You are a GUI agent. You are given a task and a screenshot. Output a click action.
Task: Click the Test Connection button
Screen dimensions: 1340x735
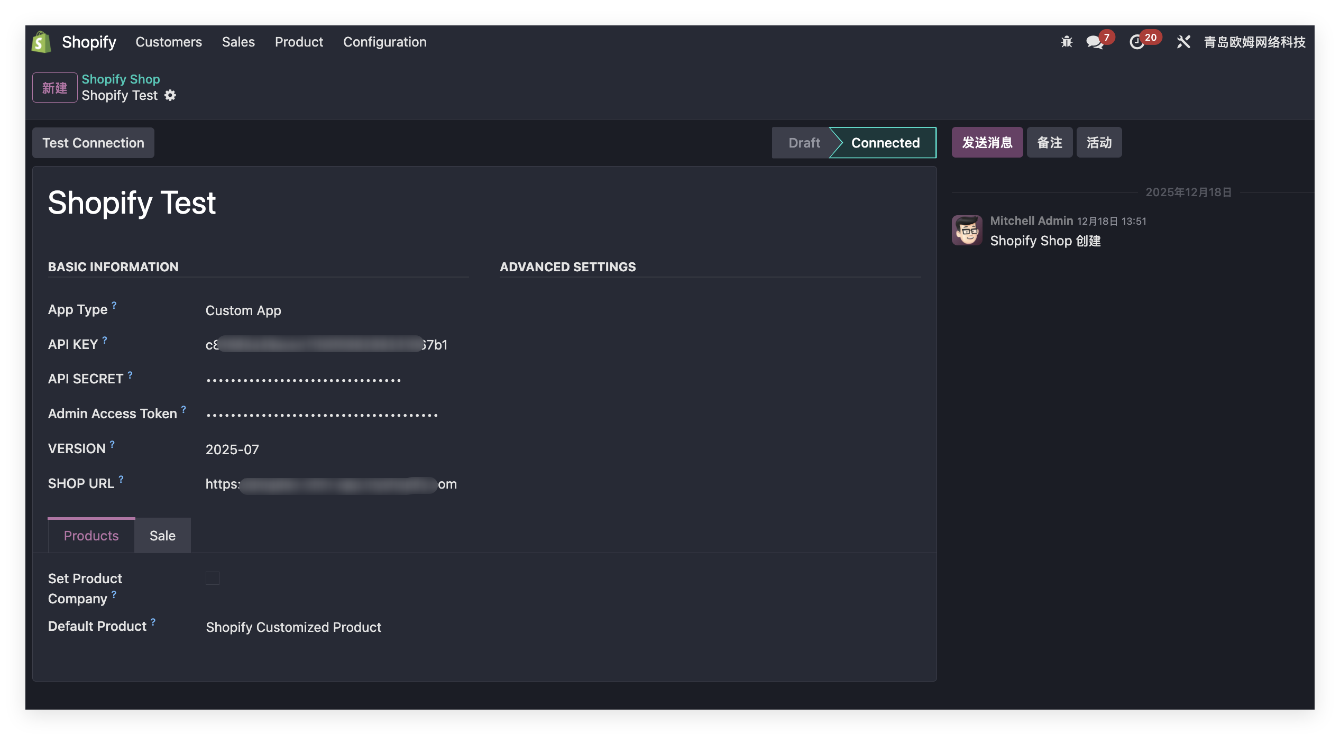tap(93, 142)
